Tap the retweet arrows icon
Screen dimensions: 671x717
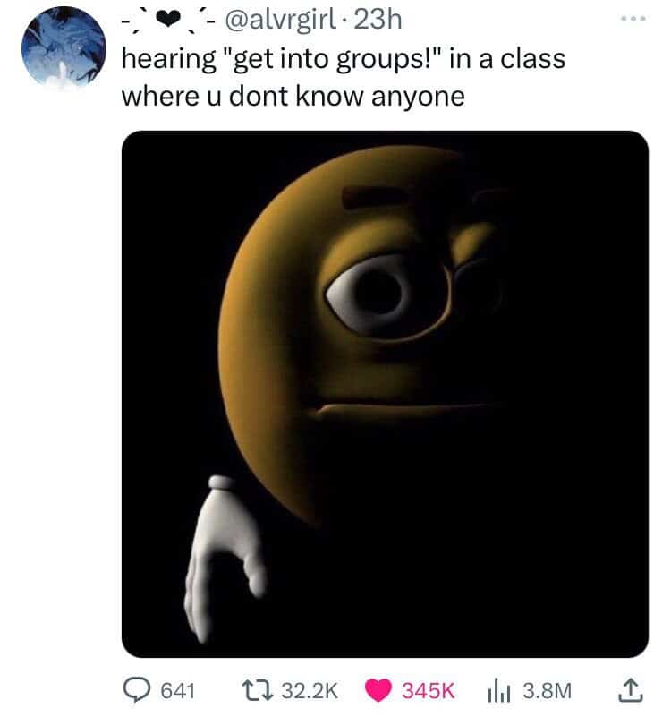[x=258, y=690]
